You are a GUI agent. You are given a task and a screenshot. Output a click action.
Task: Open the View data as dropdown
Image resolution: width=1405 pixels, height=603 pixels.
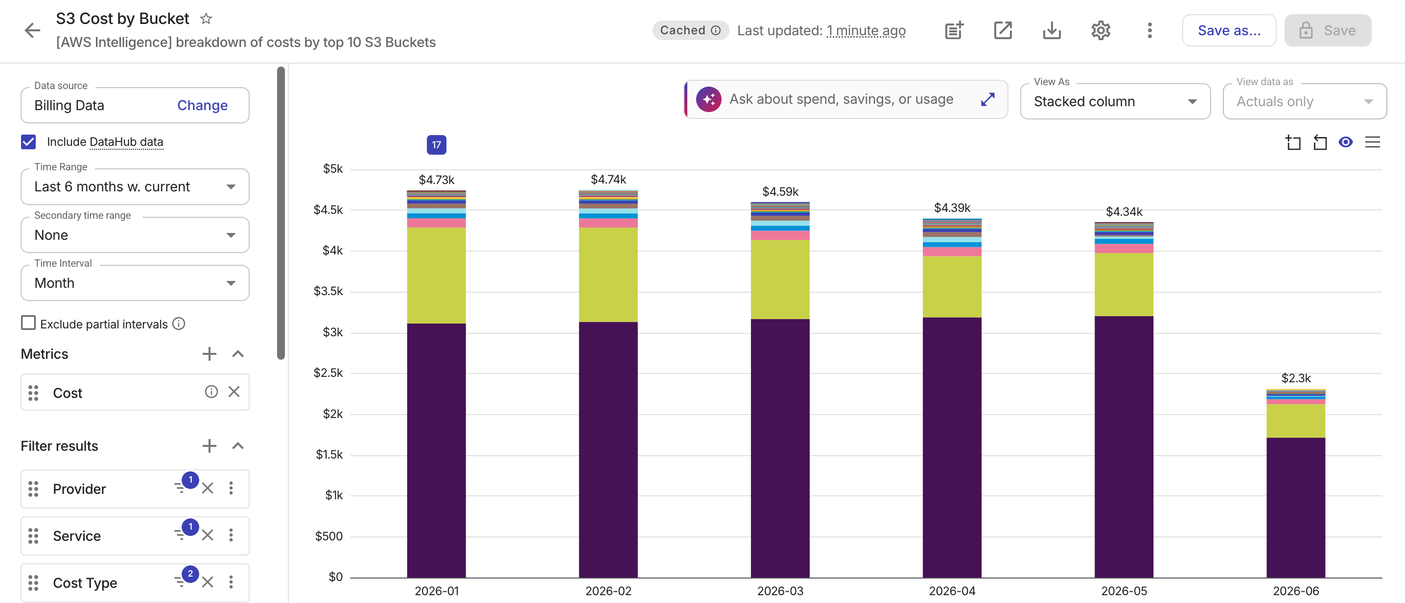(x=1304, y=101)
